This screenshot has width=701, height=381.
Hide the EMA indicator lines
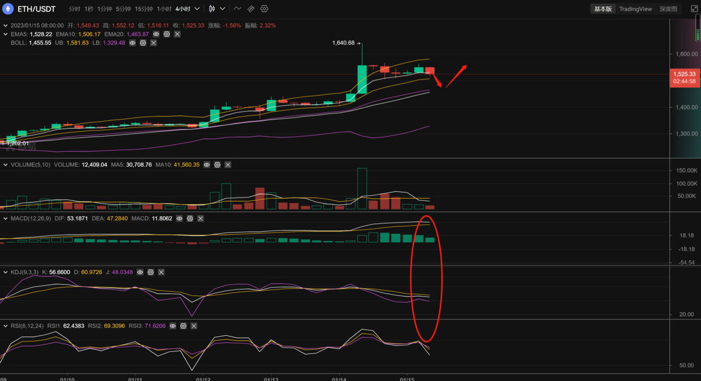(156, 34)
